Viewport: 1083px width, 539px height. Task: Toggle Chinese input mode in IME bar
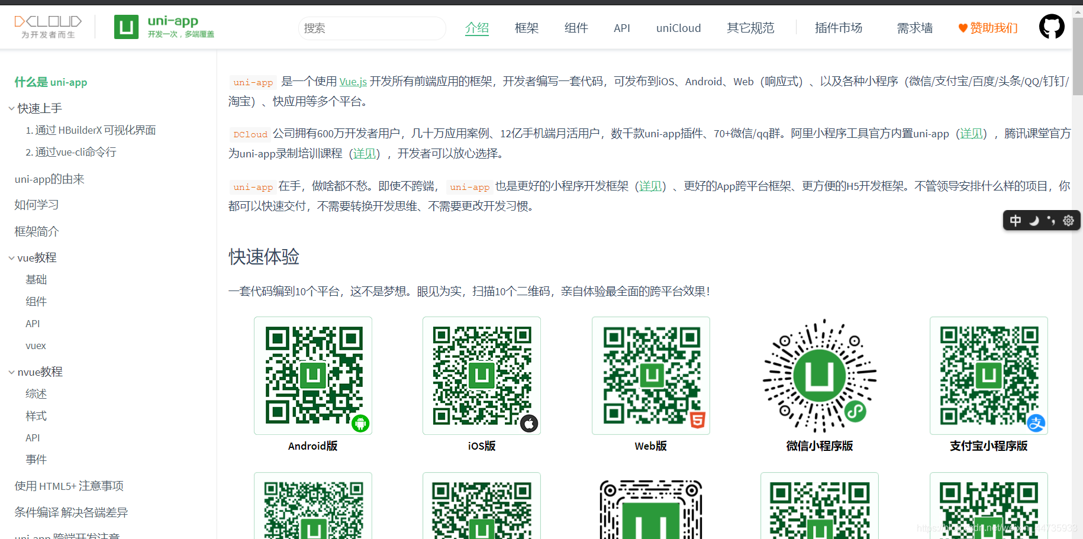1016,221
